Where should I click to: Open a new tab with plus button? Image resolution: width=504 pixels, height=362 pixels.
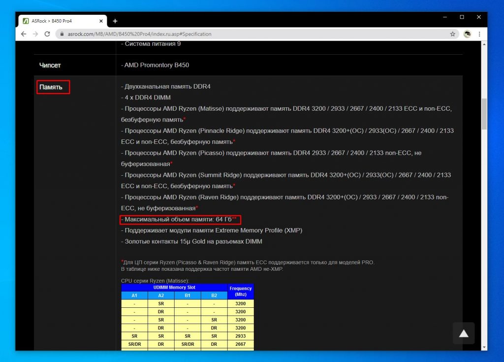pyautogui.click(x=115, y=21)
